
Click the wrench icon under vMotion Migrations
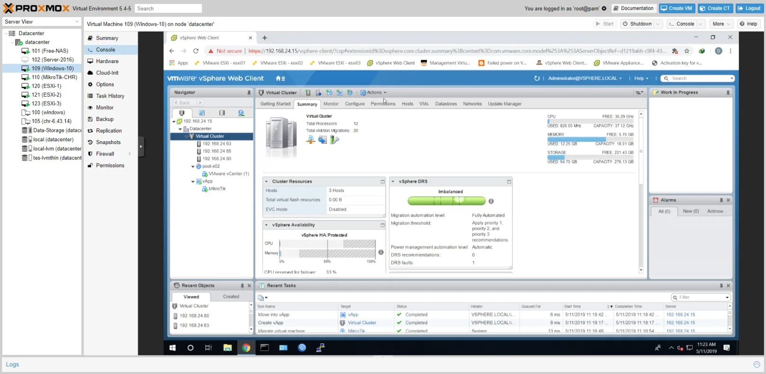334,139
